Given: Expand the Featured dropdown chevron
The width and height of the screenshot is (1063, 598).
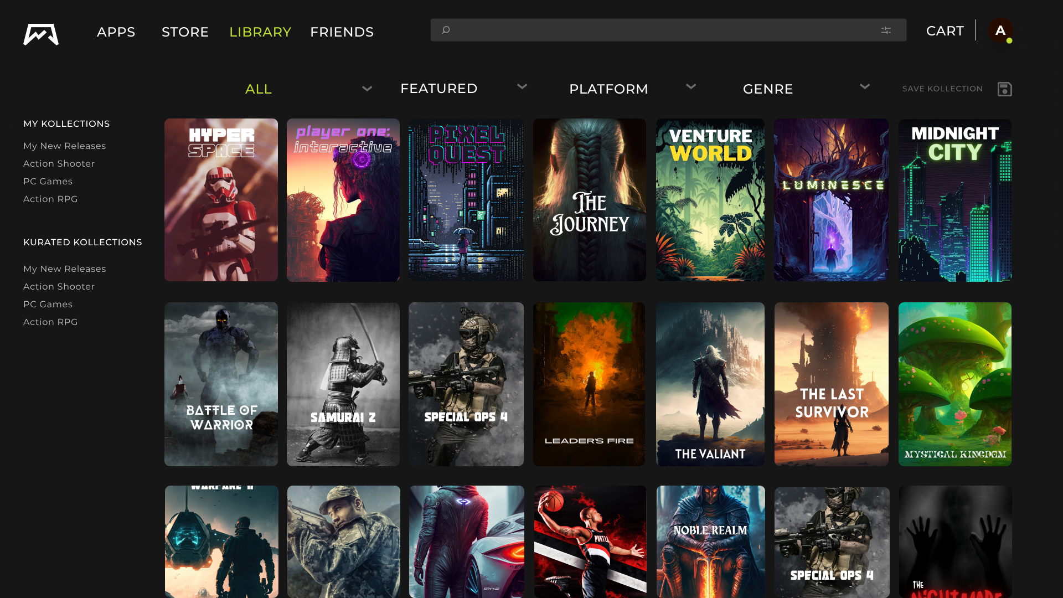Looking at the screenshot, I should coord(522,86).
